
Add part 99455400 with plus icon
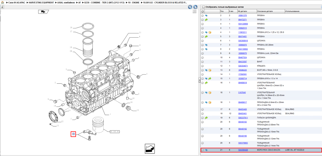[x=203, y=109]
